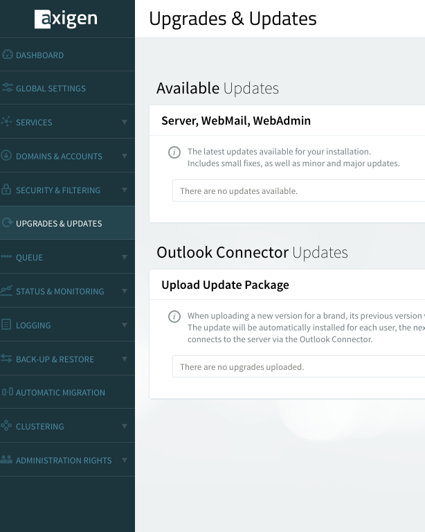Click the Status & Monitoring chart icon
This screenshot has height=532, width=425.
click(x=6, y=290)
